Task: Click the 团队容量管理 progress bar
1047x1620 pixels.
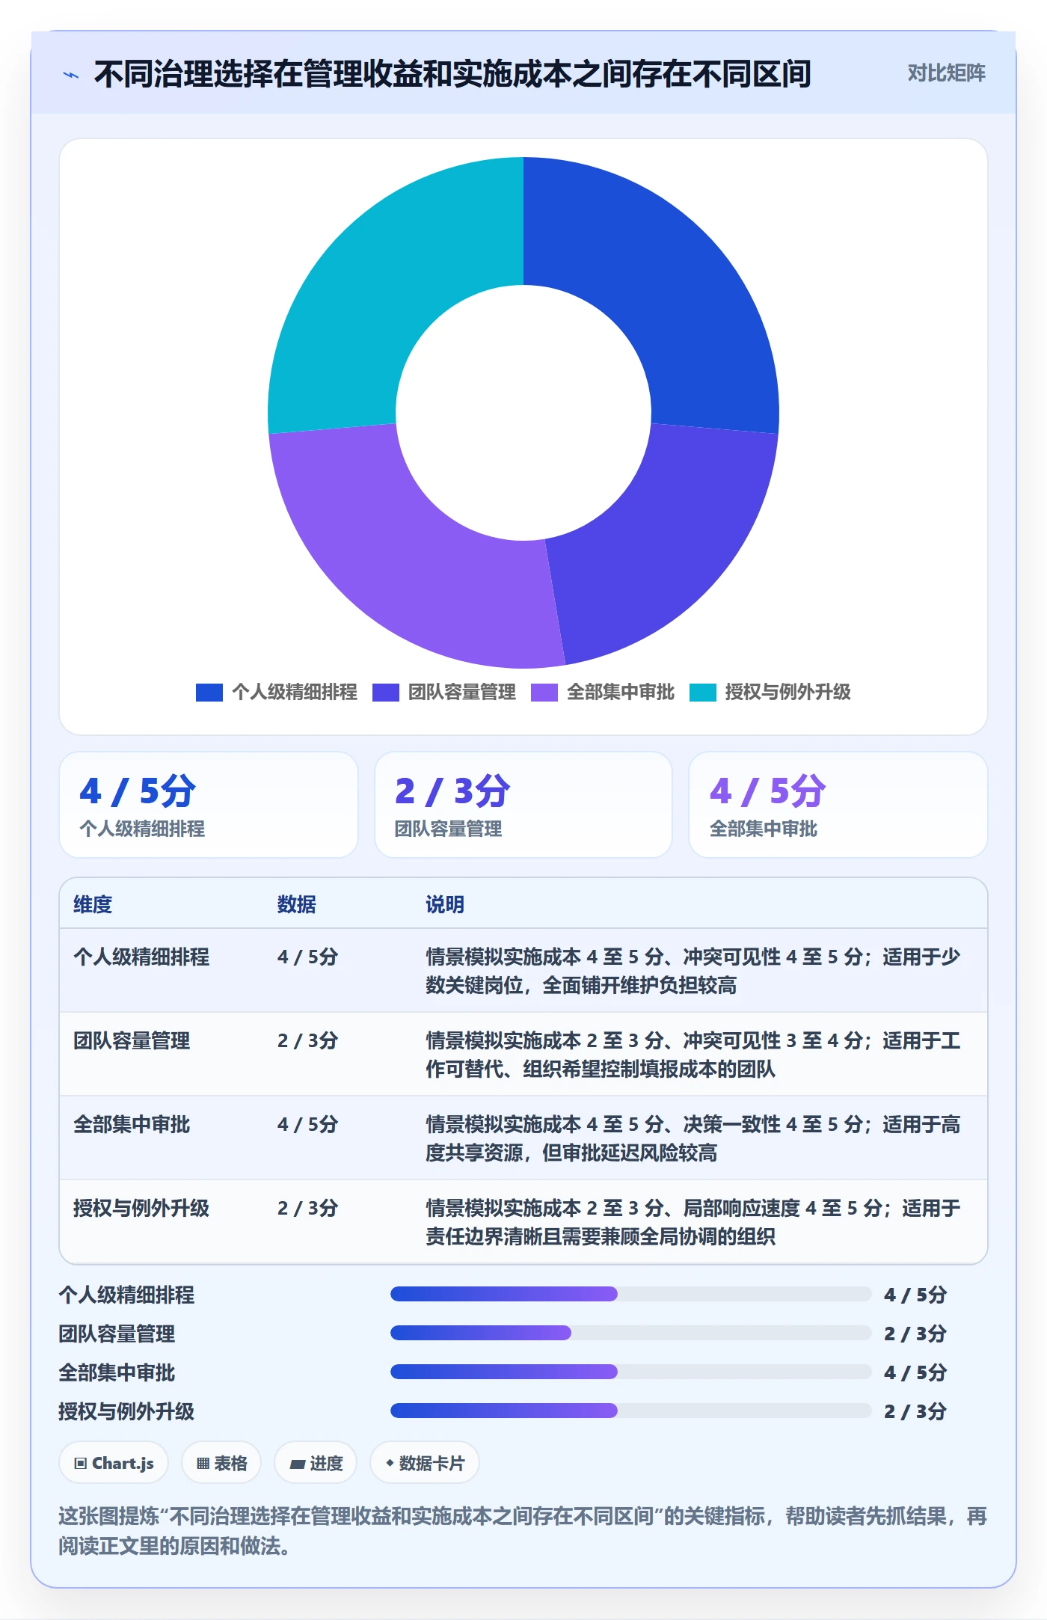Action: point(630,1333)
